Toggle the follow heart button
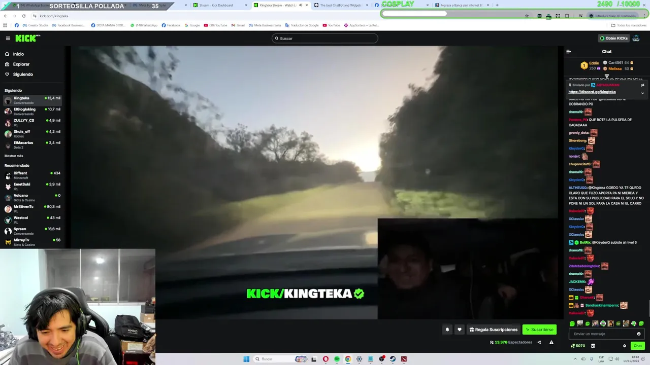 click(x=460, y=330)
